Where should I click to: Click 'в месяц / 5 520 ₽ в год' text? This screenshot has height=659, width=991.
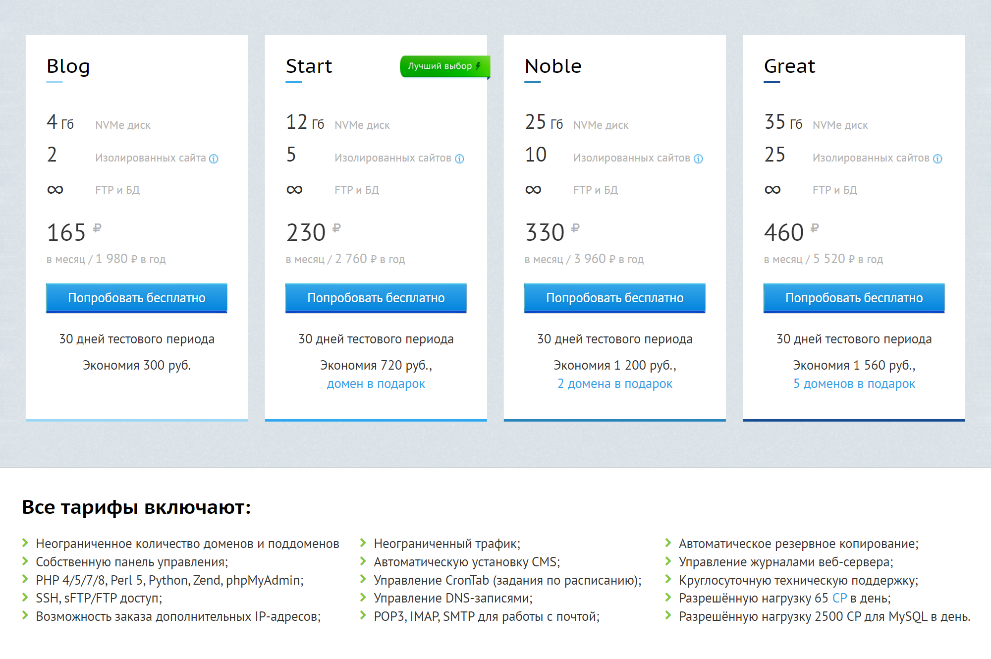pos(824,259)
